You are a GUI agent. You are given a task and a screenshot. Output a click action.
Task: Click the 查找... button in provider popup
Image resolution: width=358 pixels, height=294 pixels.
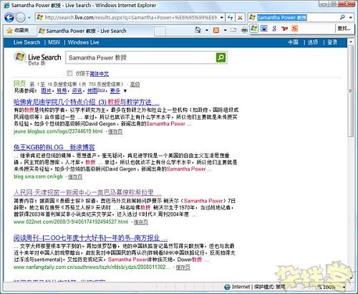coord(344,29)
